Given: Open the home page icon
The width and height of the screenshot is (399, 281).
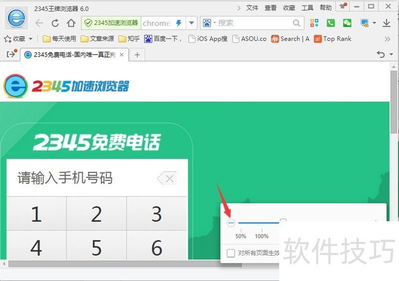Looking at the screenshot, I should 71,23.
